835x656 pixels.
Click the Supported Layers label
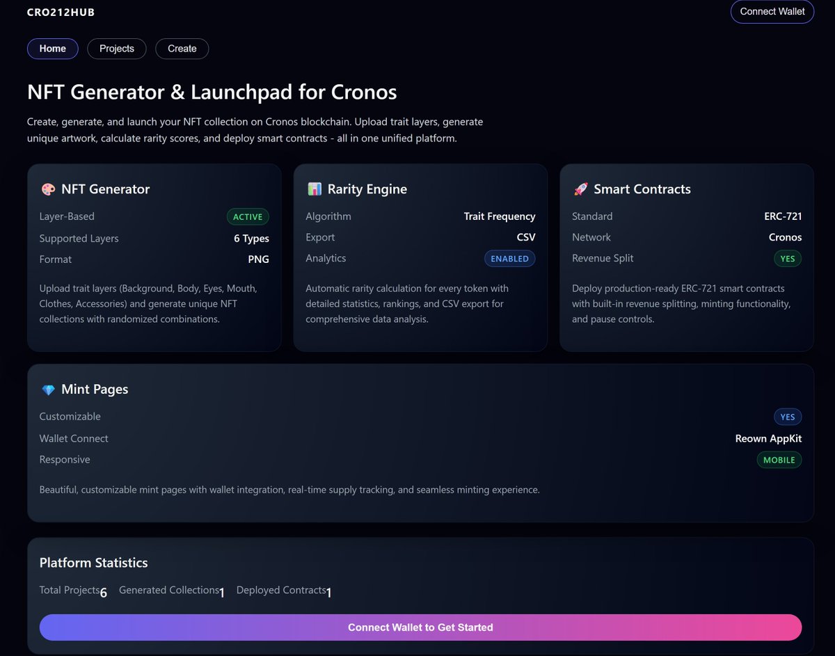79,239
